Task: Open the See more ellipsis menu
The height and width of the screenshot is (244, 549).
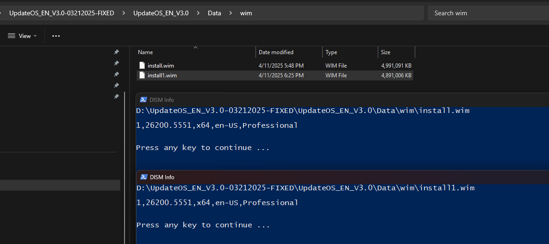Action: (56, 36)
